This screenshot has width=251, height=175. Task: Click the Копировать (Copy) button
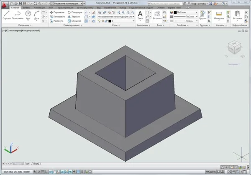(x=58, y=16)
